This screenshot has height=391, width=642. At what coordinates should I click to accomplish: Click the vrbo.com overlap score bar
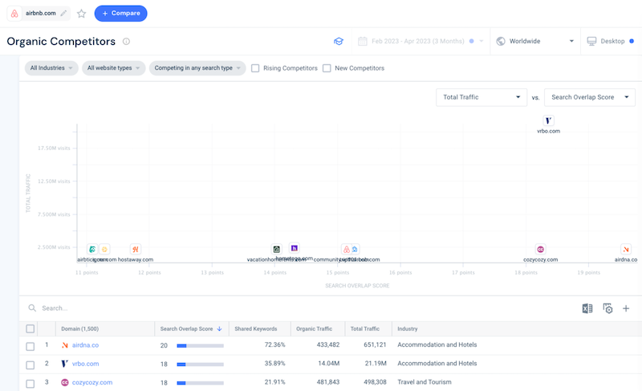pyautogui.click(x=200, y=365)
